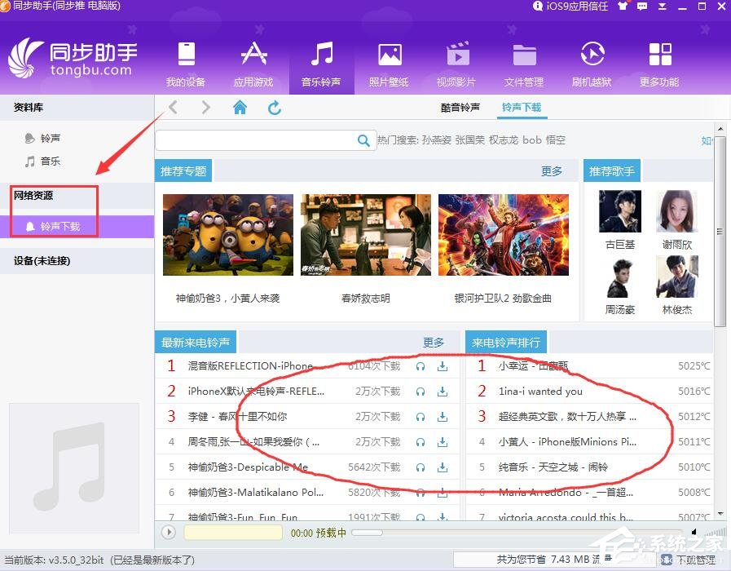The height and width of the screenshot is (571, 731).
Task: Switch to the 照片壁纸 wallpaper section
Action: pyautogui.click(x=389, y=61)
